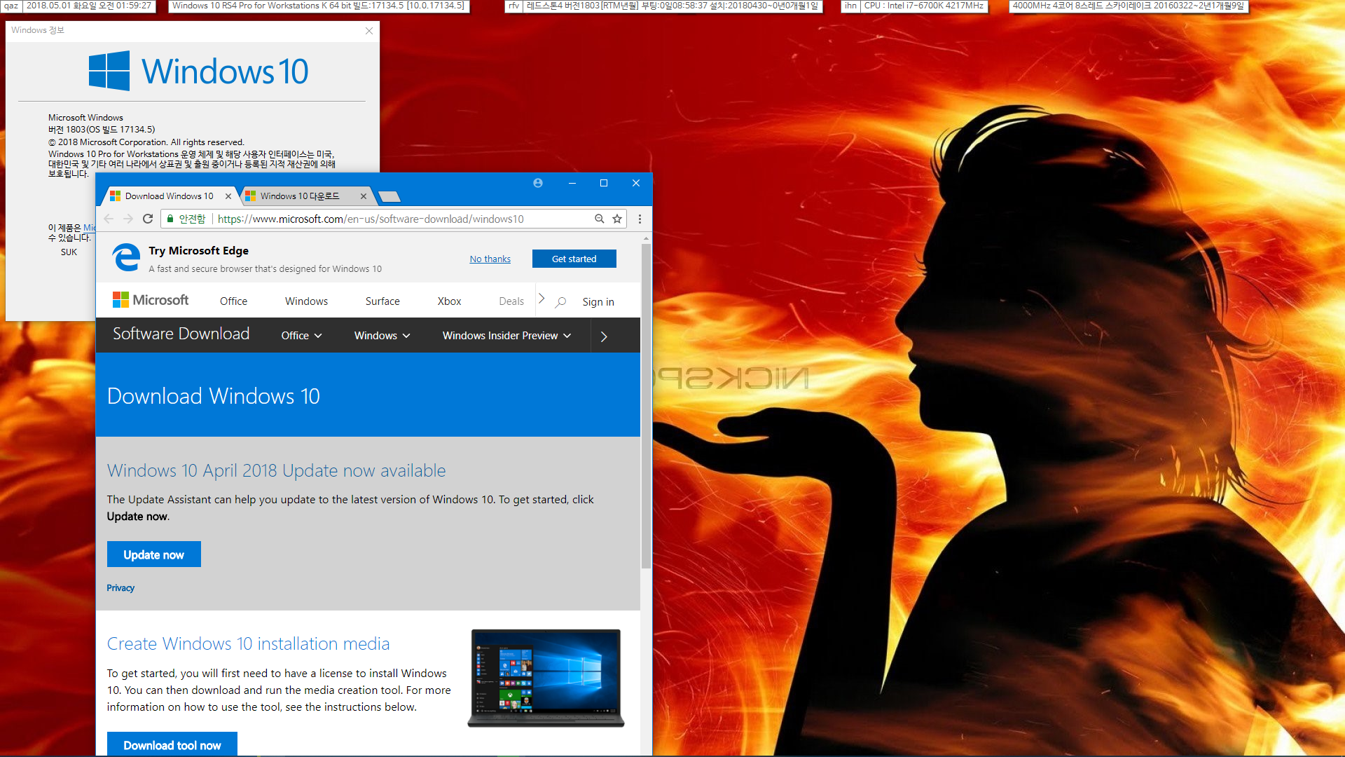Click 'Create Windows 10 installation media' heading
The image size is (1345, 757).
[x=248, y=643]
